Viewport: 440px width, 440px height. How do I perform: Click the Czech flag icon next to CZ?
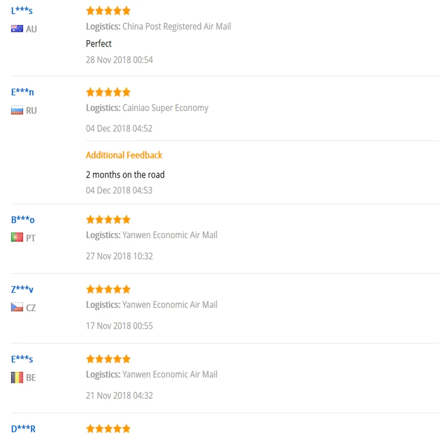tap(17, 307)
